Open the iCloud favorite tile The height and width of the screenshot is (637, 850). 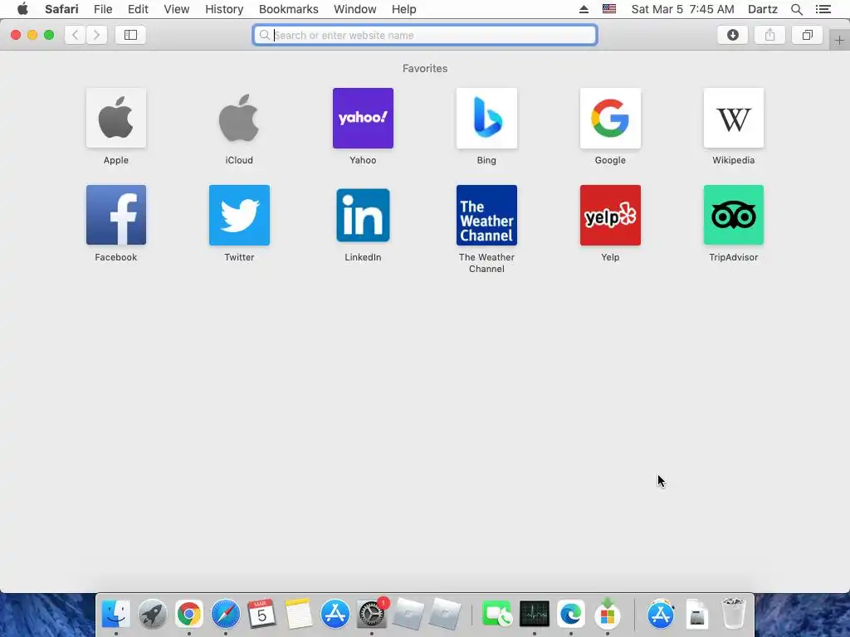[x=239, y=118]
